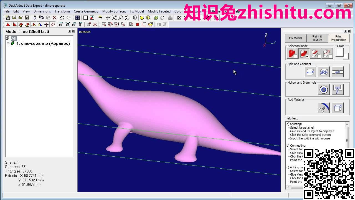Viewport: 355px width, 200px height.
Task: Undo the last action via toolbar
Action: coord(62,17)
